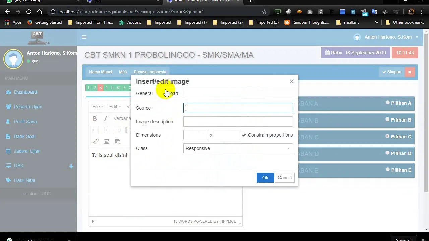Open the Anton Hartono user dropdown in header
The width and height of the screenshot is (429, 241).
[x=386, y=37]
